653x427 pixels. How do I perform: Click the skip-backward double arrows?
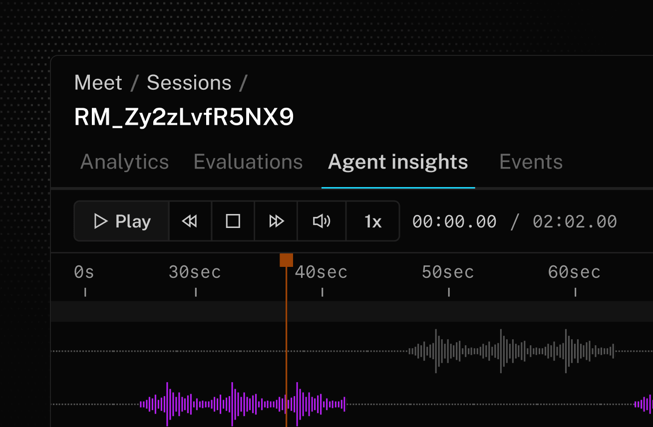point(190,221)
